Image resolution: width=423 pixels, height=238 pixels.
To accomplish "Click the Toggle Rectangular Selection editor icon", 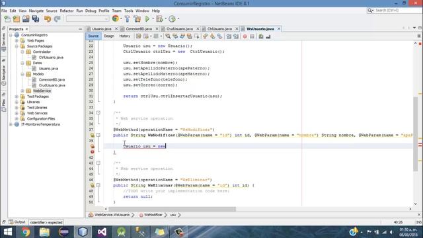I will pos(197,36).
